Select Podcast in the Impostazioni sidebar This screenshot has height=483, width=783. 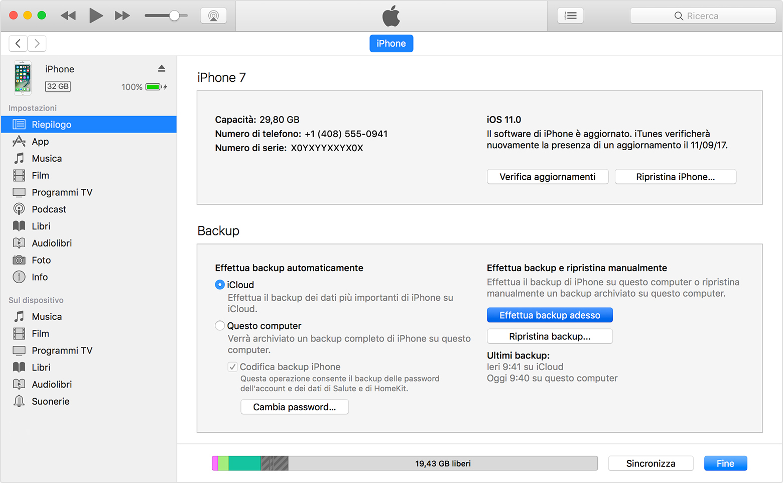[49, 209]
